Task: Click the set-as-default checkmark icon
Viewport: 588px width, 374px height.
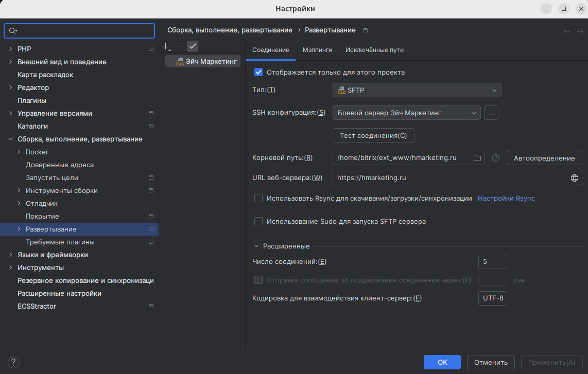Action: (x=193, y=46)
